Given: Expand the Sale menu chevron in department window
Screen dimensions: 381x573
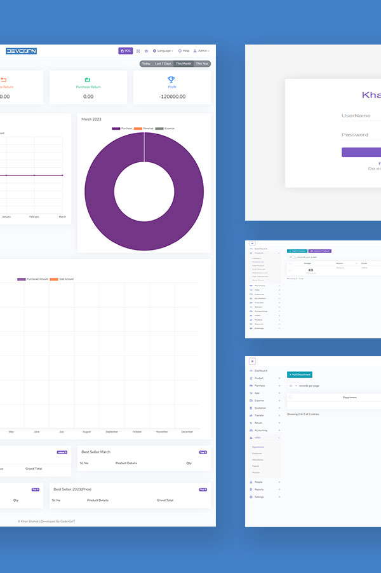Looking at the screenshot, I should [x=279, y=393].
